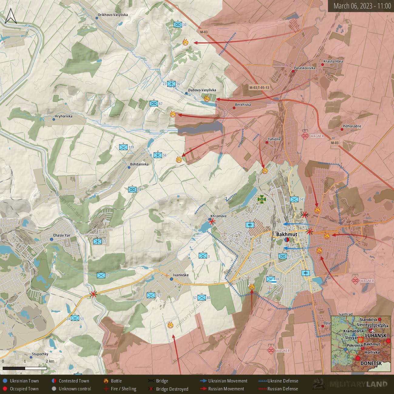
Task: Click the unit 127 marker below Ivanivske
Action: 151,295
